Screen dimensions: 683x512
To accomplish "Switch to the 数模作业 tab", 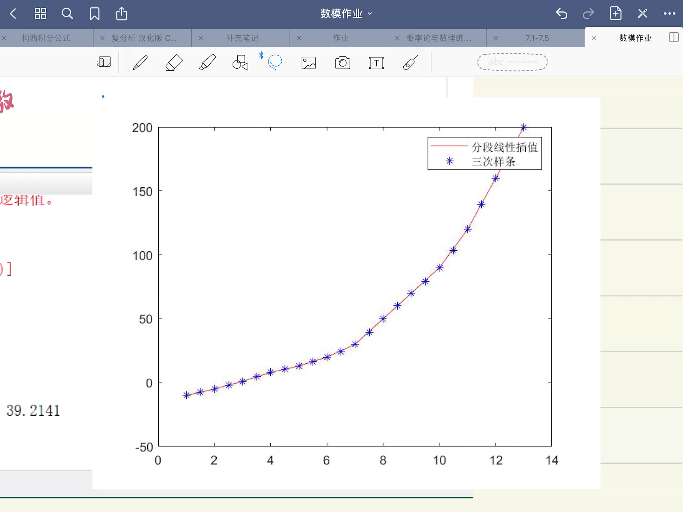I will [635, 38].
